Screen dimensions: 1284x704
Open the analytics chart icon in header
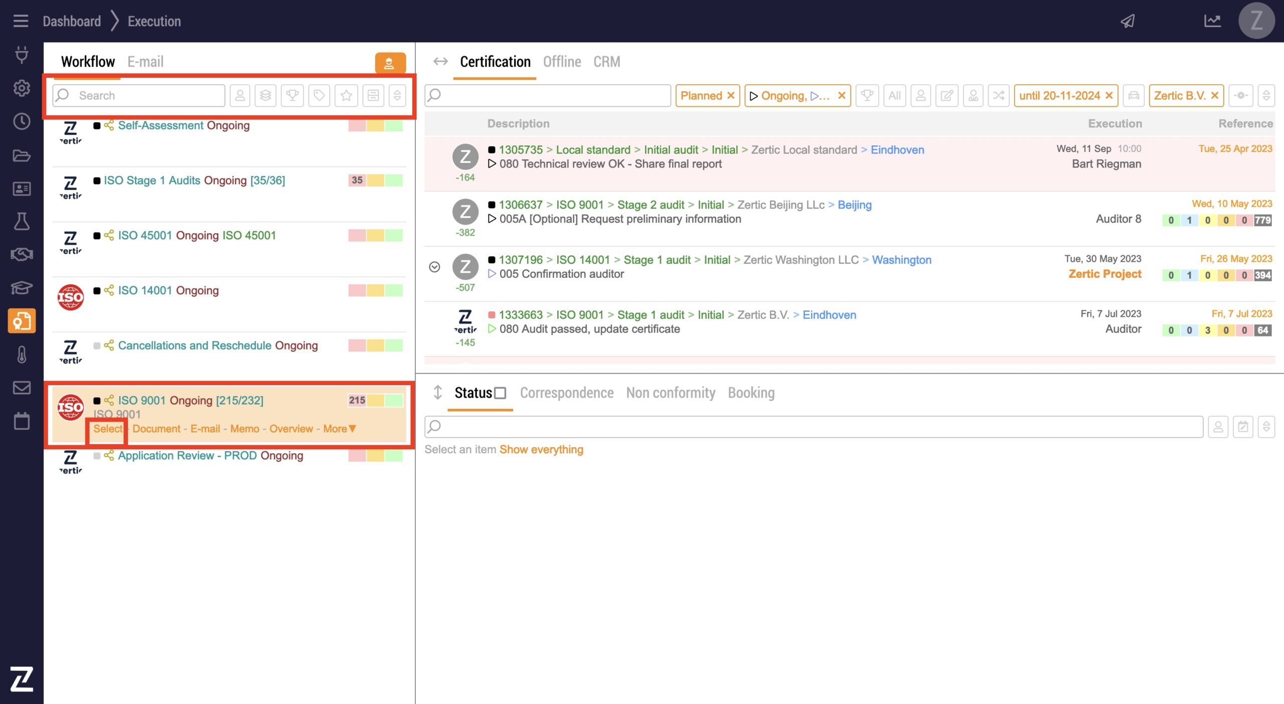[x=1212, y=21]
